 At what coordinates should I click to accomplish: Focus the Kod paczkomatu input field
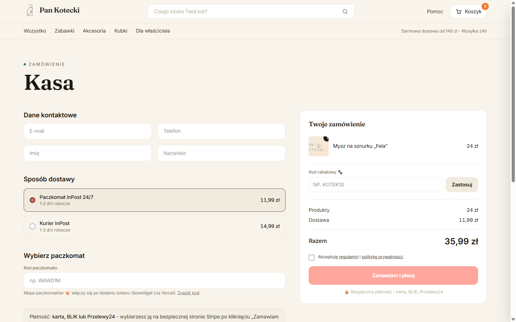pos(154,280)
